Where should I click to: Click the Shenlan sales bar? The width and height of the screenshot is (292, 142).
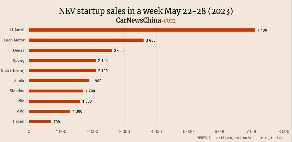(56, 91)
